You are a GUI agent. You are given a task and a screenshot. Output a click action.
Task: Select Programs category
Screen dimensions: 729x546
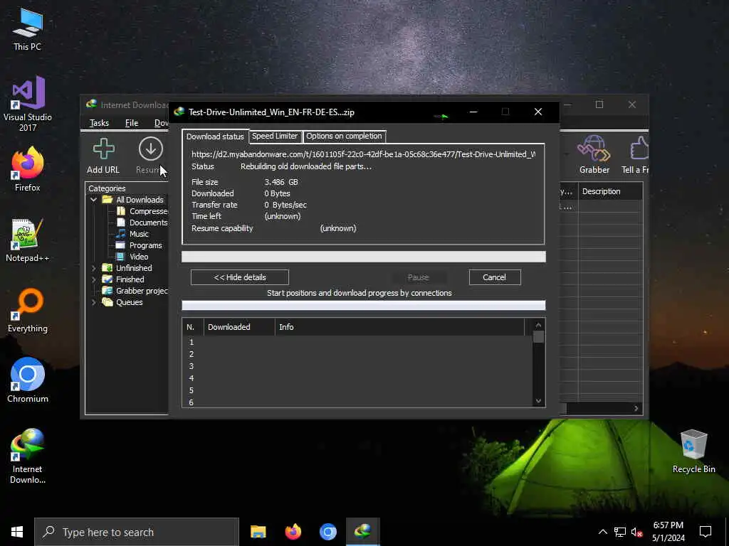[x=139, y=245]
